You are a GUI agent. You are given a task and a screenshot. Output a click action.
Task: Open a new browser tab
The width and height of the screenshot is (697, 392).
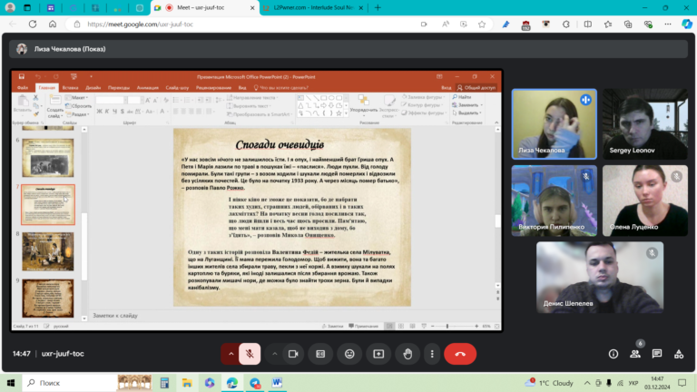tap(378, 7)
